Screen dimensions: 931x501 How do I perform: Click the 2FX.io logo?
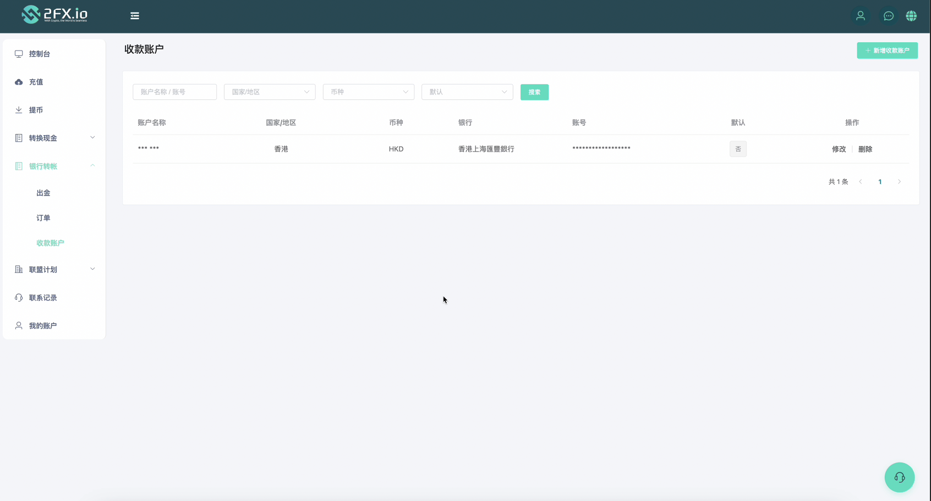54,15
